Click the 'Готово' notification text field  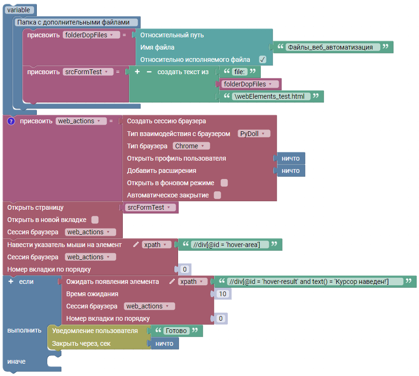[175, 331]
